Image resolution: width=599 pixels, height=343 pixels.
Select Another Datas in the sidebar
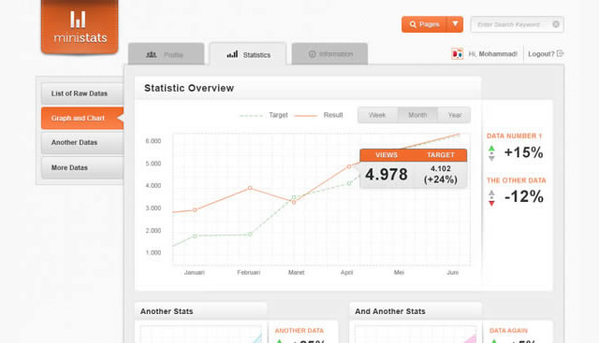tap(82, 142)
